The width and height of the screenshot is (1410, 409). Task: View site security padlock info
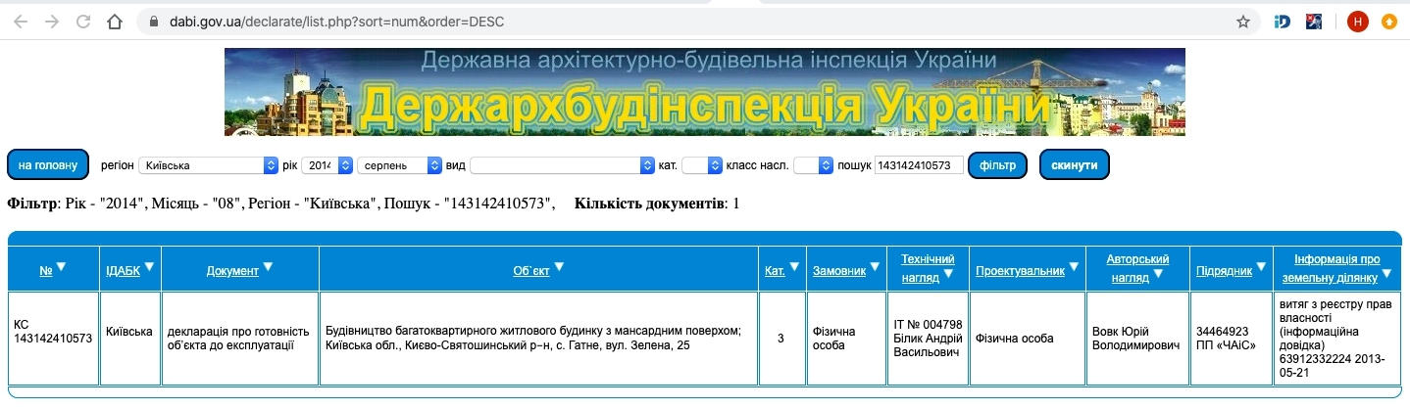[152, 21]
